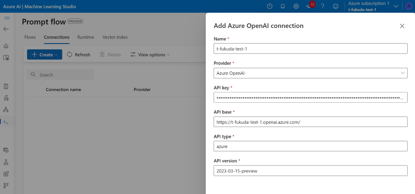
Task: Open the Vector index tab
Action: click(115, 37)
